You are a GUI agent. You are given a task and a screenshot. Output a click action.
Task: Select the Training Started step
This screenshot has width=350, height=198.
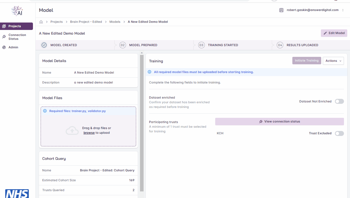click(x=233, y=45)
